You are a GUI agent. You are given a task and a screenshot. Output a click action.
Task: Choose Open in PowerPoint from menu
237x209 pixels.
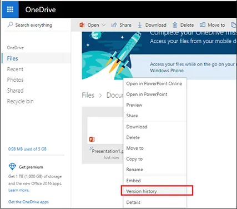(147, 94)
